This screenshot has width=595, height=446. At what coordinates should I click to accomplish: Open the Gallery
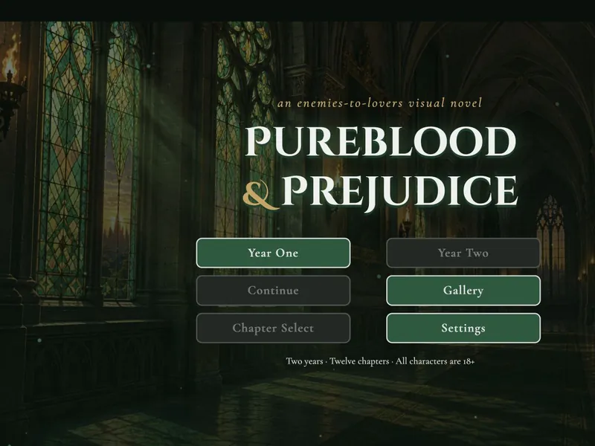463,291
